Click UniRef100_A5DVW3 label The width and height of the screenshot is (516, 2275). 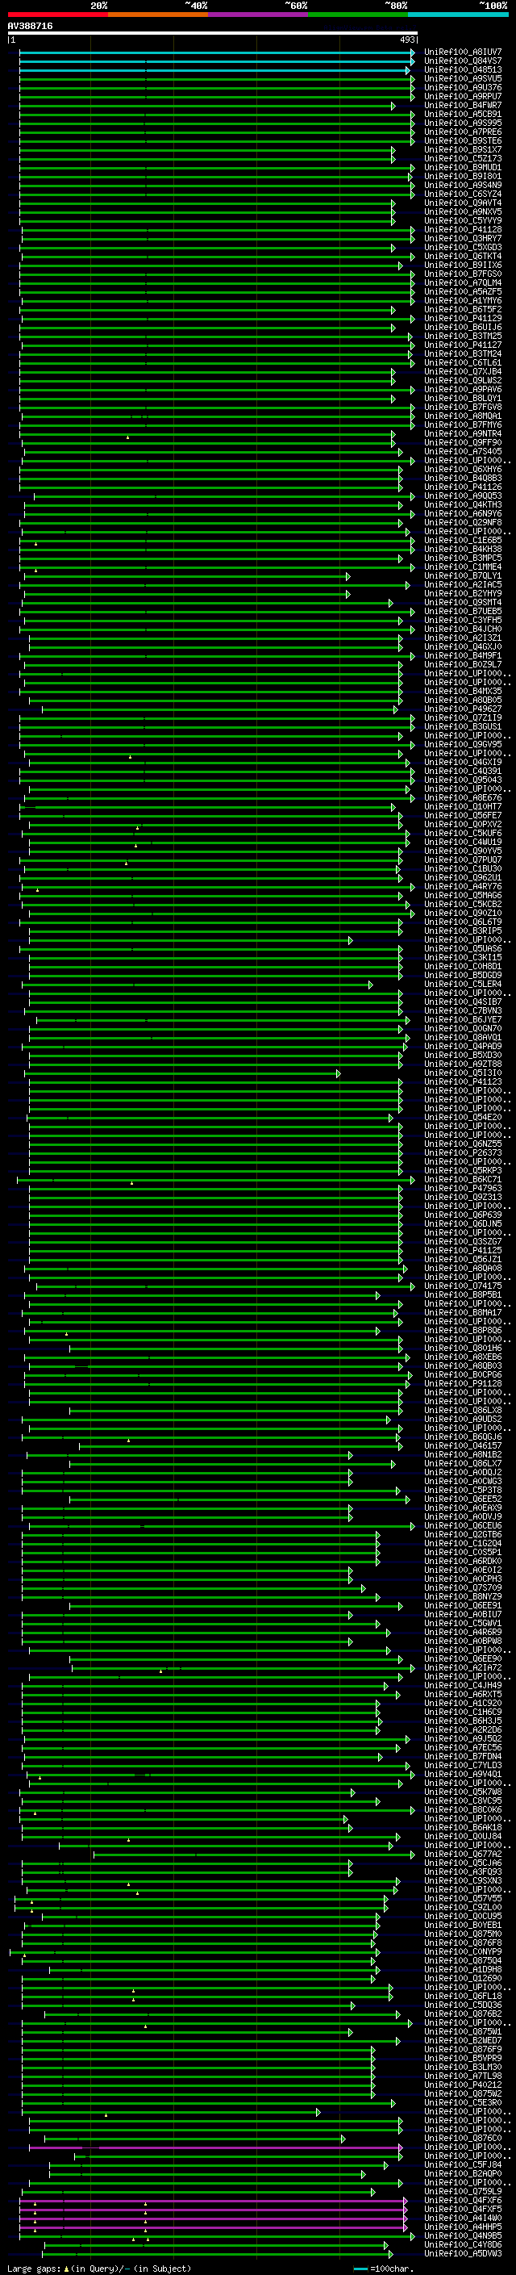[463, 2253]
